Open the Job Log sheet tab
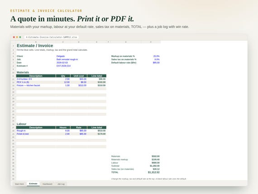 click(x=61, y=184)
